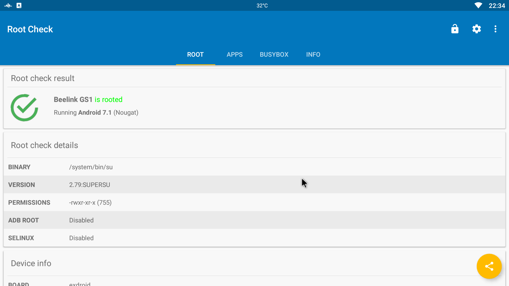
Task: Open settings via the gear icon
Action: point(476,29)
